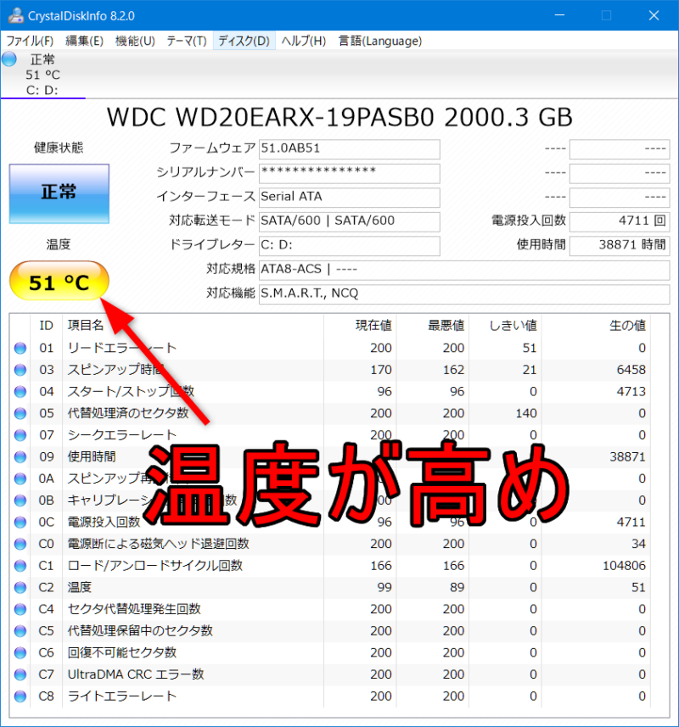This screenshot has height=727, width=679.
Task: Click status icon for row 03 スピンアップ時間
Action: point(20,370)
